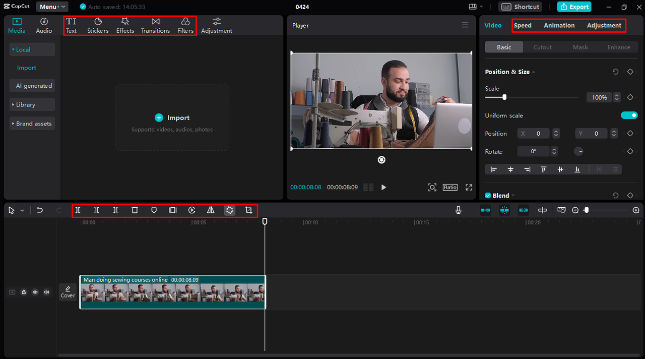The height and width of the screenshot is (359, 645).
Task: Click the Cover button
Action: [x=68, y=291]
